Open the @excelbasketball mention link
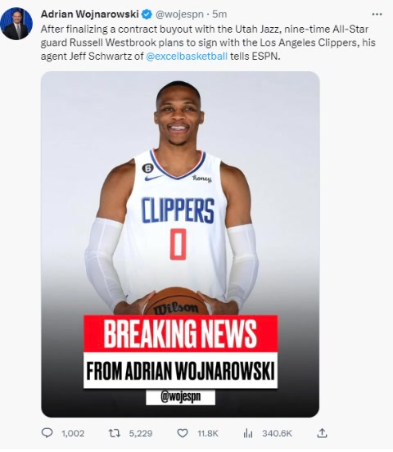 click(187, 56)
